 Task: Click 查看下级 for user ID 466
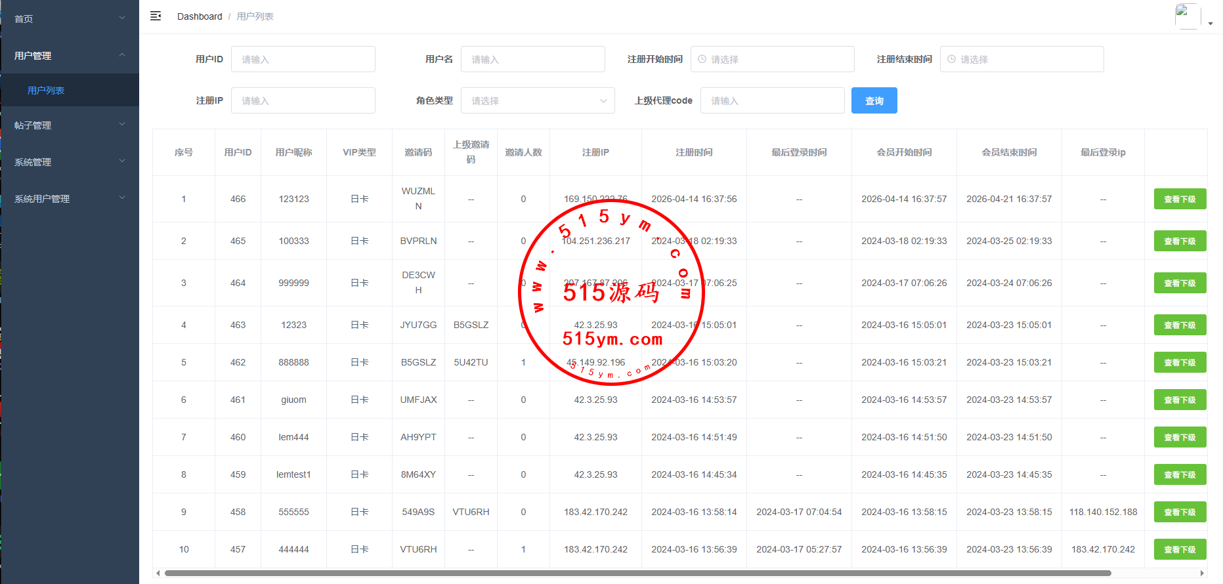click(x=1179, y=199)
